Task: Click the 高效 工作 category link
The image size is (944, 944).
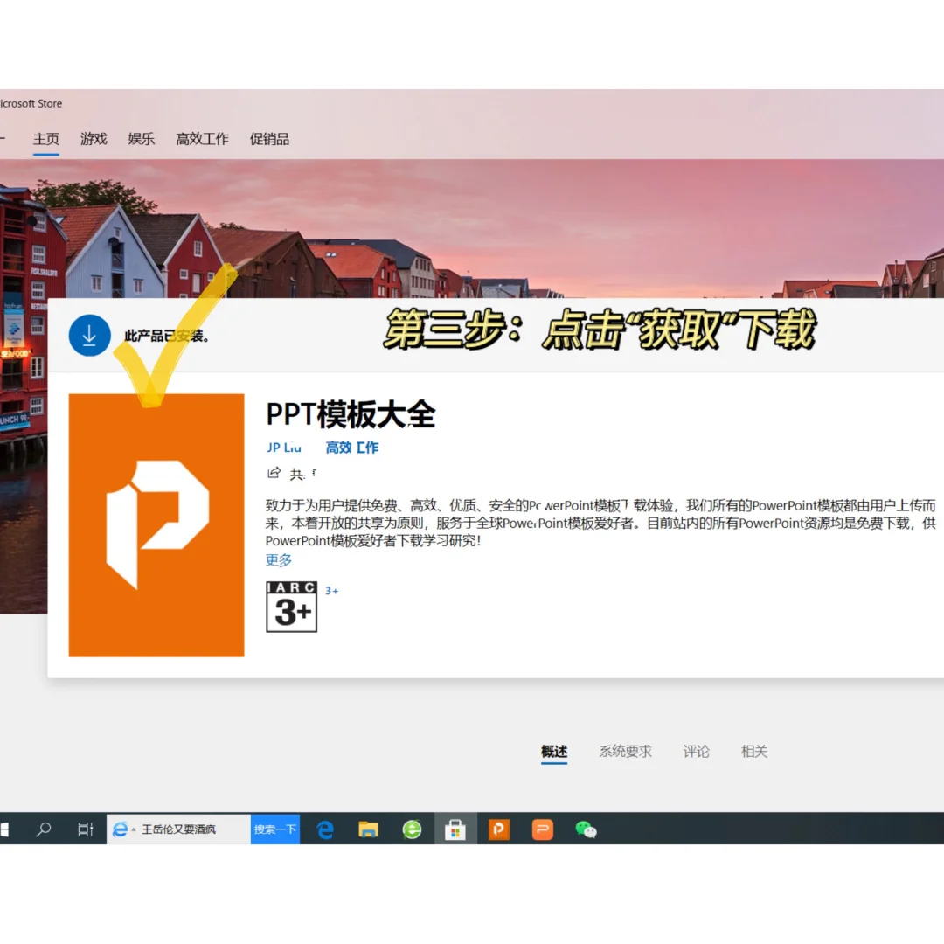Action: click(352, 447)
